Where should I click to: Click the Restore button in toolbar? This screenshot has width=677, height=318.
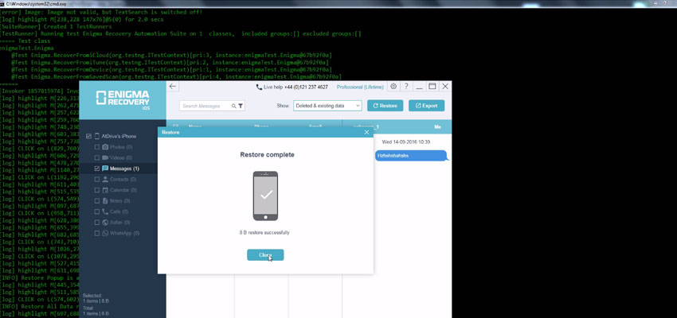point(385,106)
